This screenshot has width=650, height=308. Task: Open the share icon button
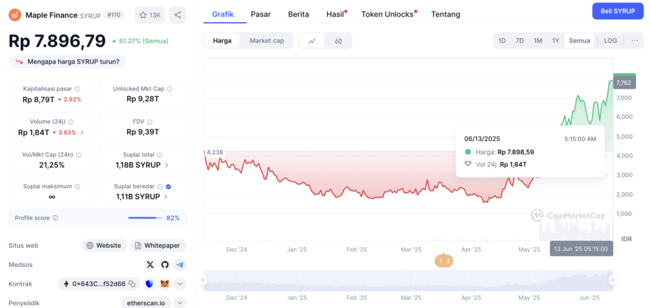coord(178,15)
